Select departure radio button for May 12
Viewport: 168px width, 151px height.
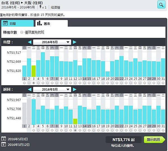click(x=75, y=83)
